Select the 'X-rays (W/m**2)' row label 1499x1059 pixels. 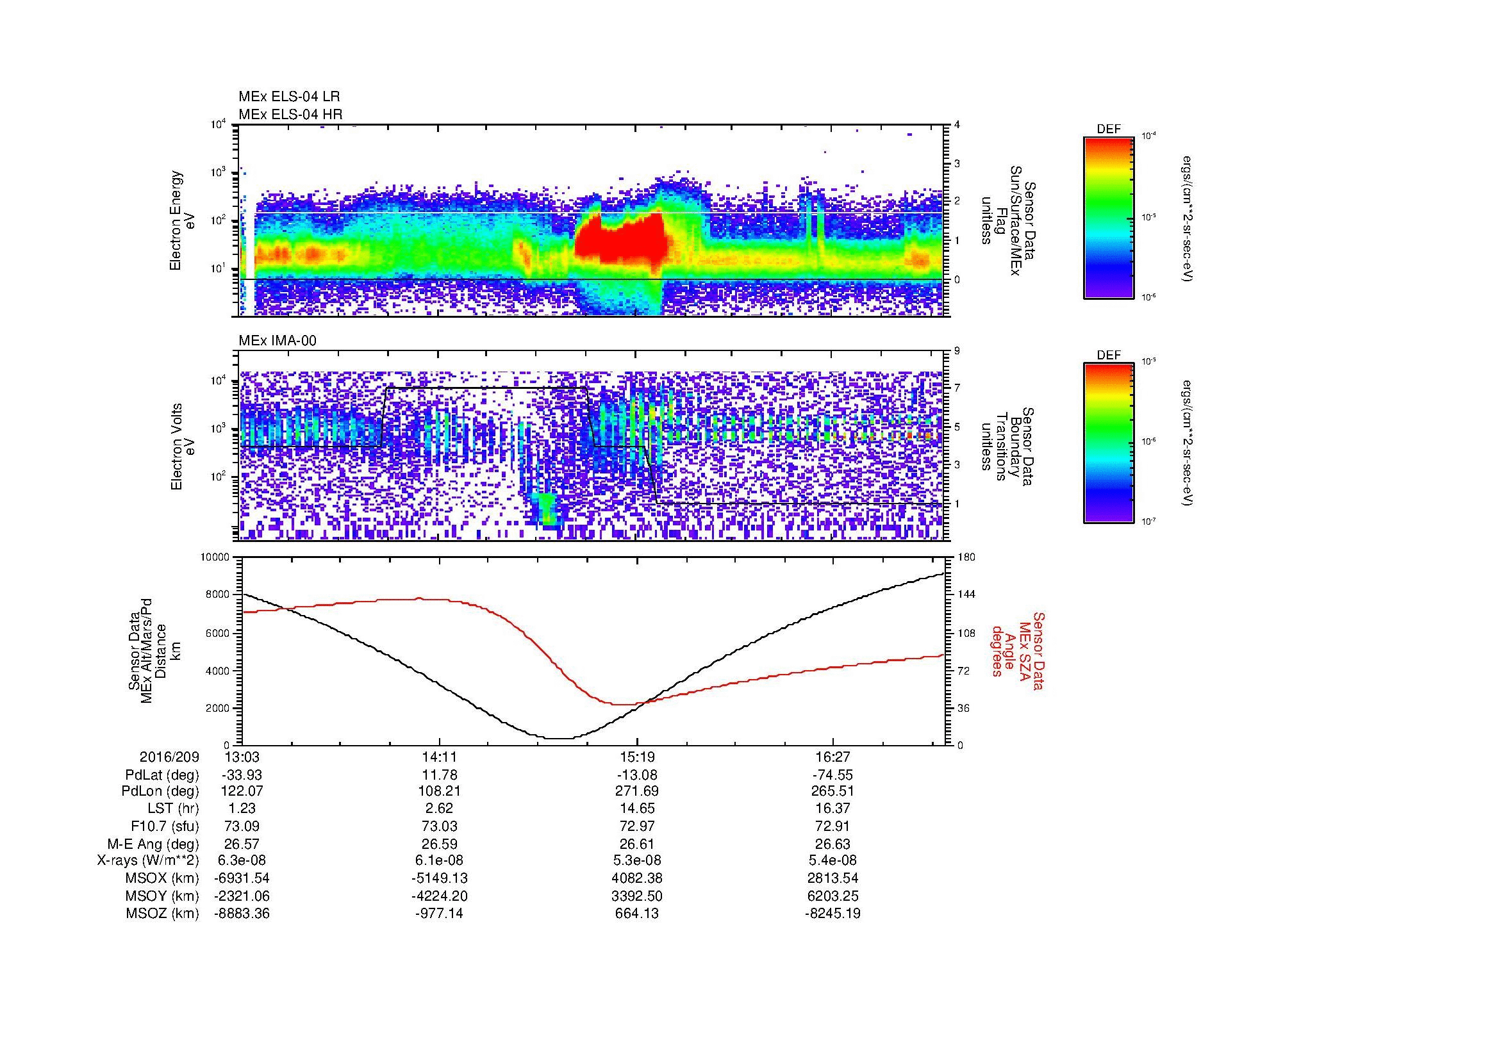coord(148,860)
